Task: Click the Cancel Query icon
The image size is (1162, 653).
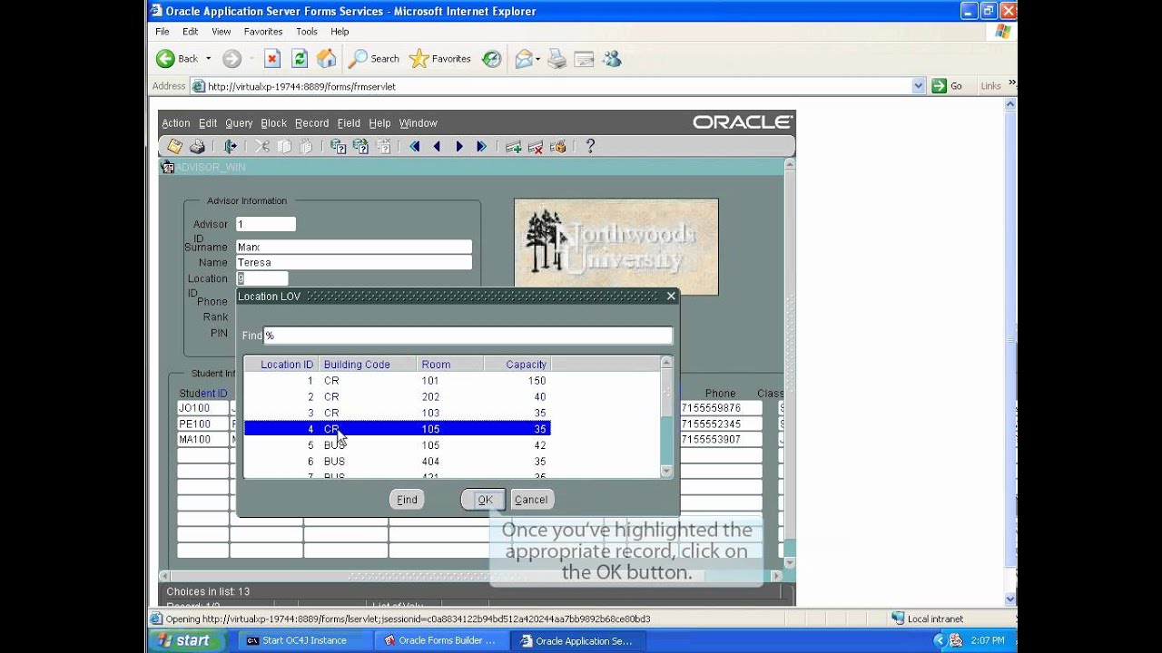Action: pos(383,146)
